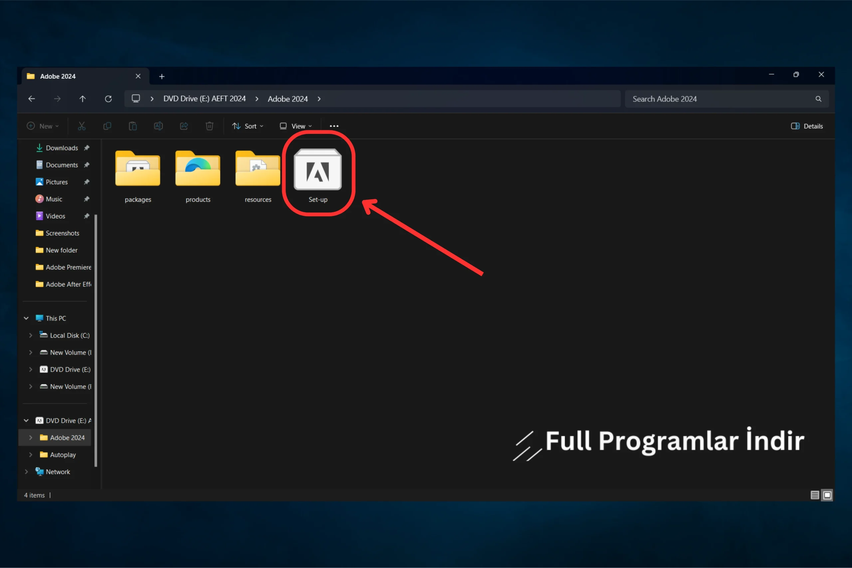Click chevron after DVD Drive breadcrumb

click(257, 98)
